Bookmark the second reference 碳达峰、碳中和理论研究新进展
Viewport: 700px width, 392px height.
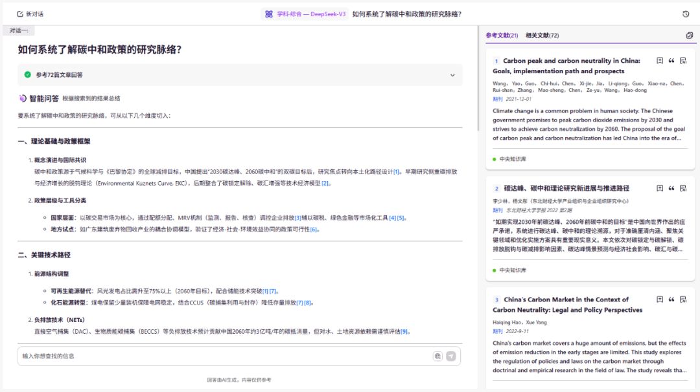[x=660, y=188]
